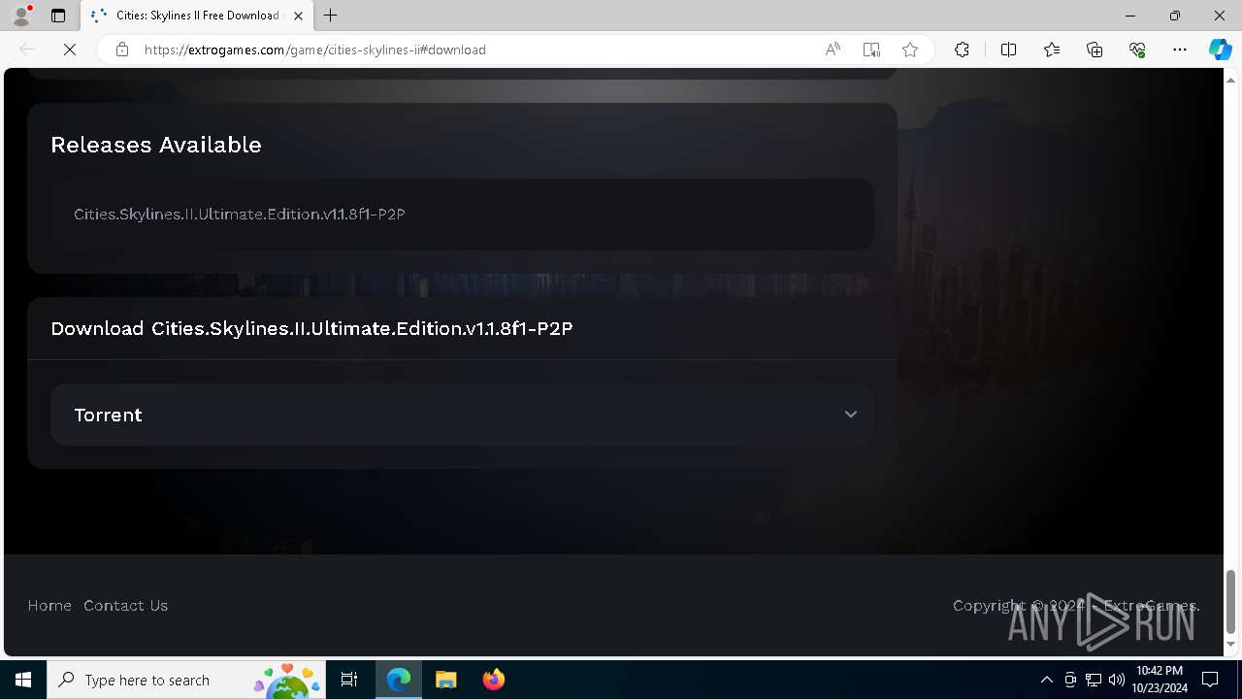View site information lock icon
Screen dimensions: 1242x699
point(122,50)
